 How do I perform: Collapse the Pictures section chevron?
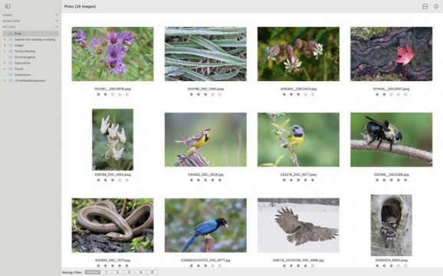[57, 27]
